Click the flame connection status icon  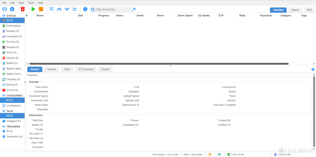[x=210, y=154]
